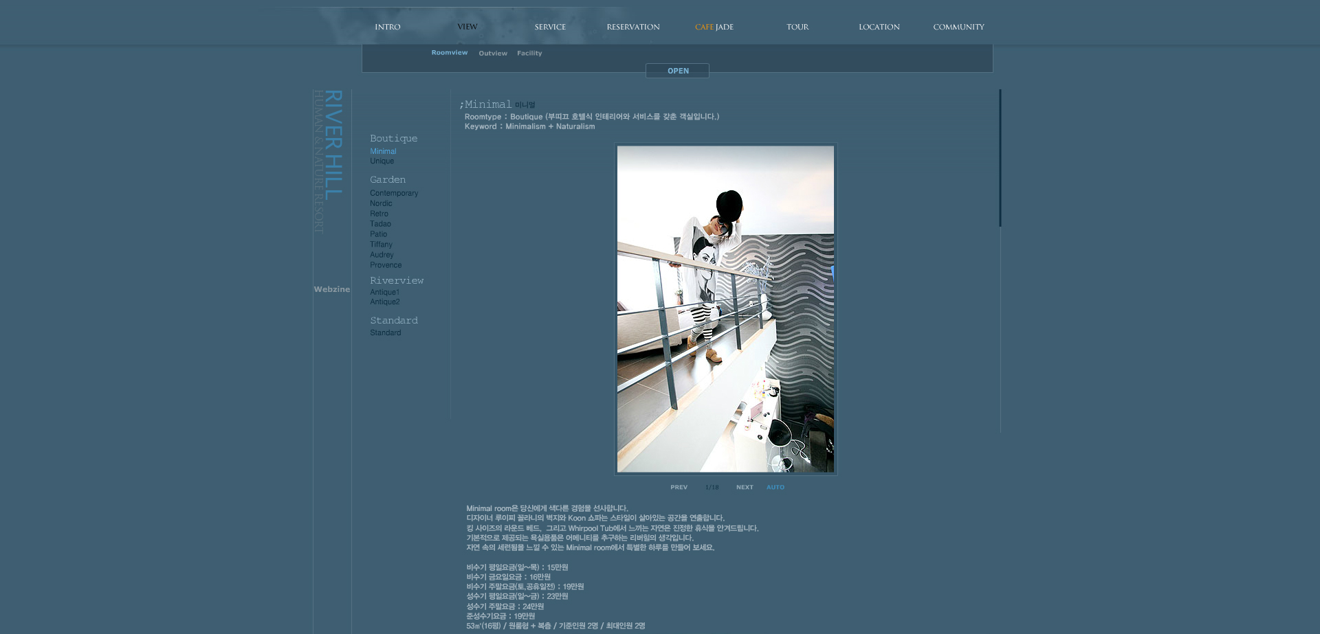Expand the panel with the OPEN button

[x=677, y=71]
